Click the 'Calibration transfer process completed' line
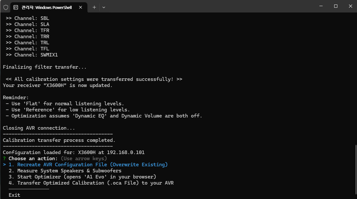The width and height of the screenshot is (357, 199). (x=59, y=140)
